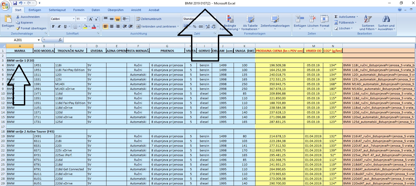Click the Redo arrow icon
The width and height of the screenshot is (416, 186).
(x=29, y=3)
